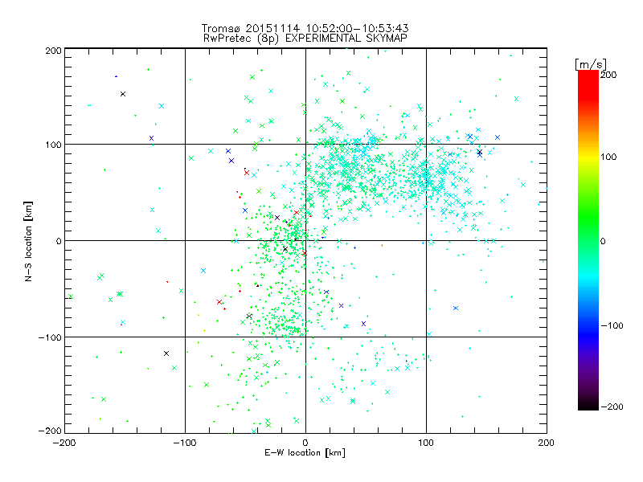Click the colorbar tick label 0
Viewport: 643px width, 482px height.
603,241
